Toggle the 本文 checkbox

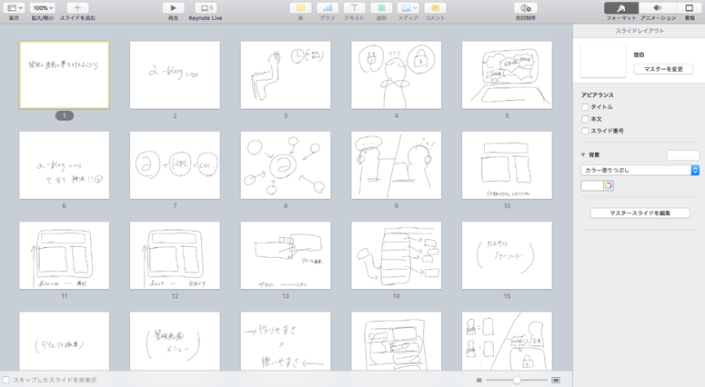[586, 119]
